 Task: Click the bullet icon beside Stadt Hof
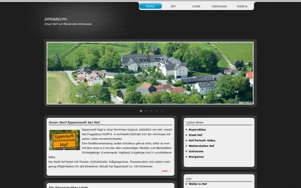(x=187, y=135)
